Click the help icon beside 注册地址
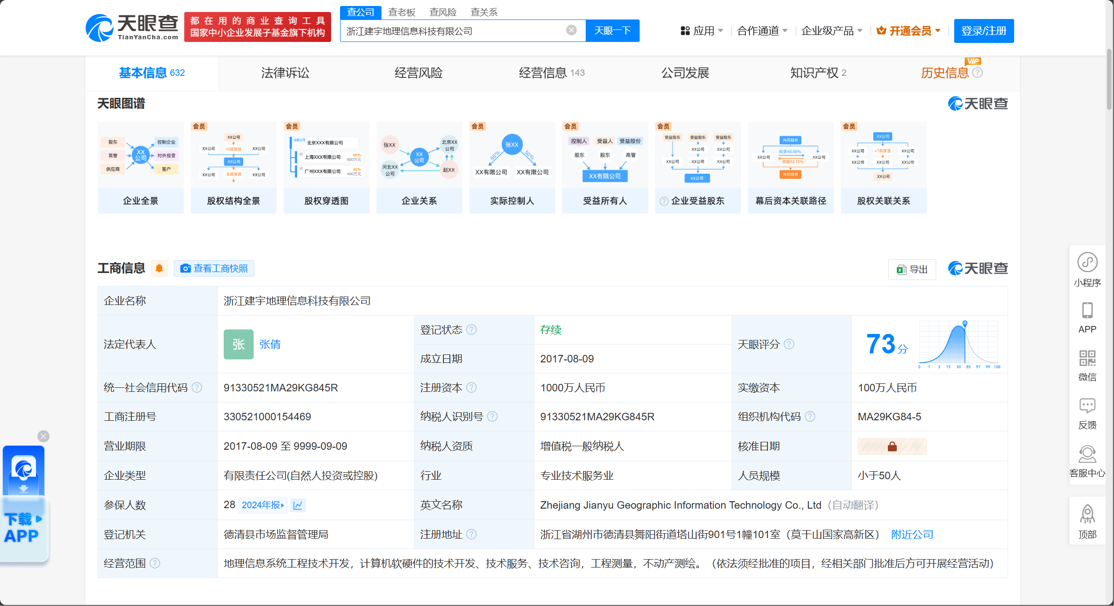1114x606 pixels. (471, 534)
